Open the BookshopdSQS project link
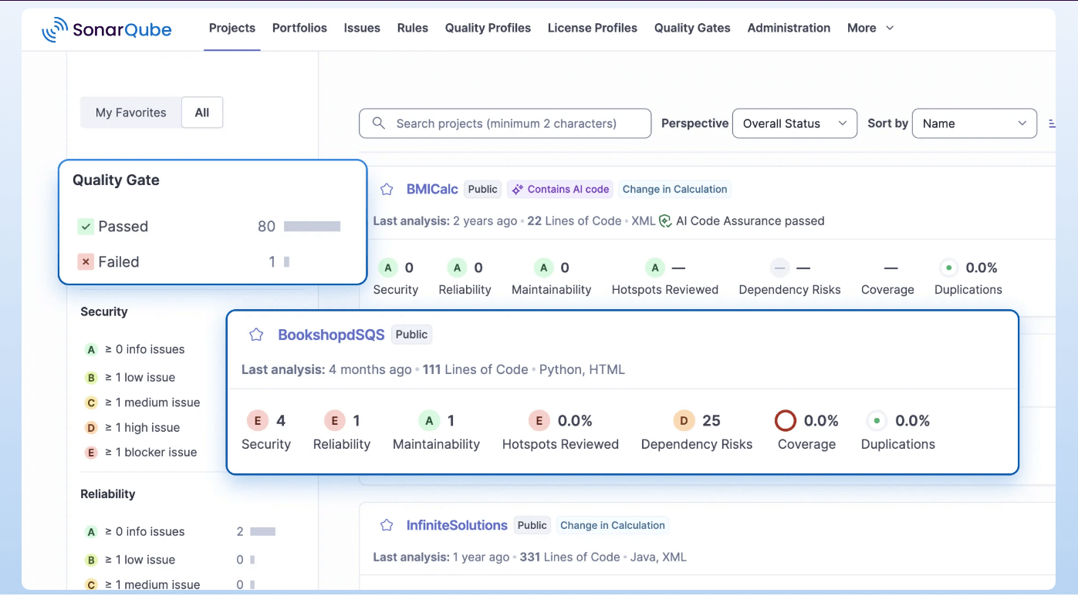 (x=331, y=335)
